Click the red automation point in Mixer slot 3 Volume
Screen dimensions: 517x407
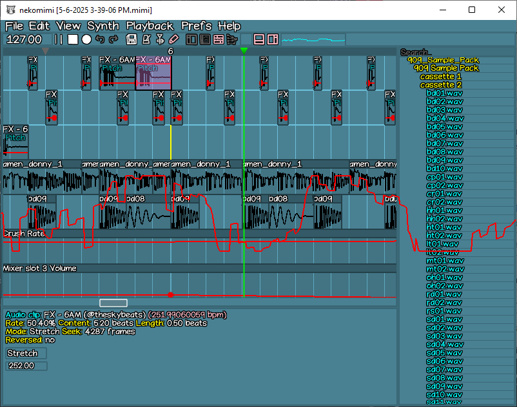[170, 294]
